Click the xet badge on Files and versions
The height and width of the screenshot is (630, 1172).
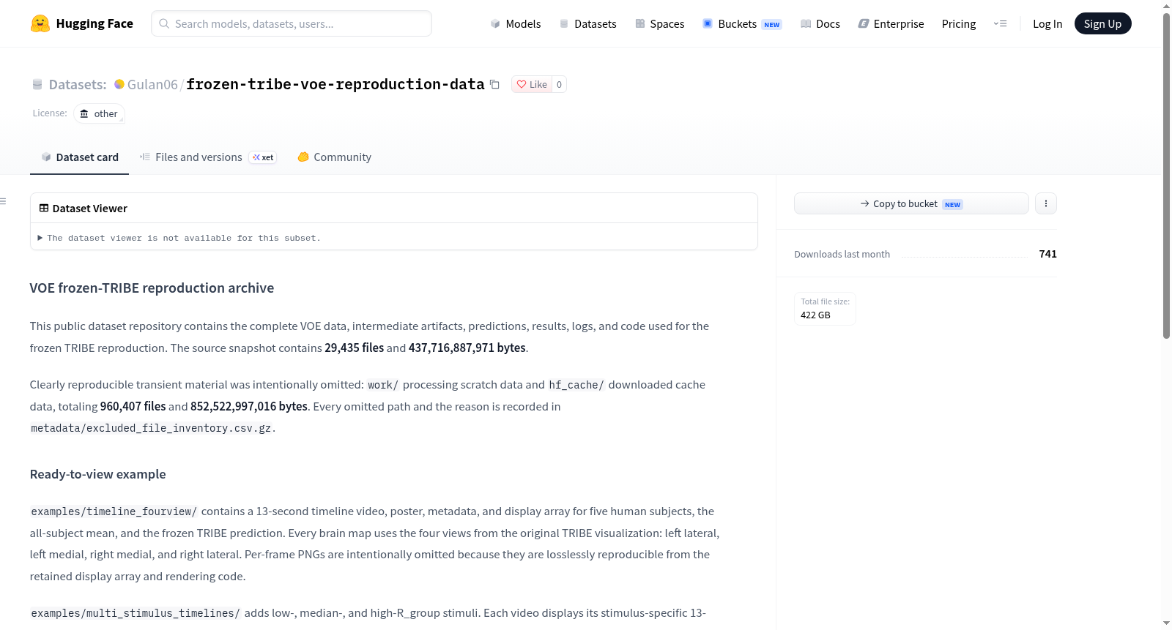pos(263,157)
